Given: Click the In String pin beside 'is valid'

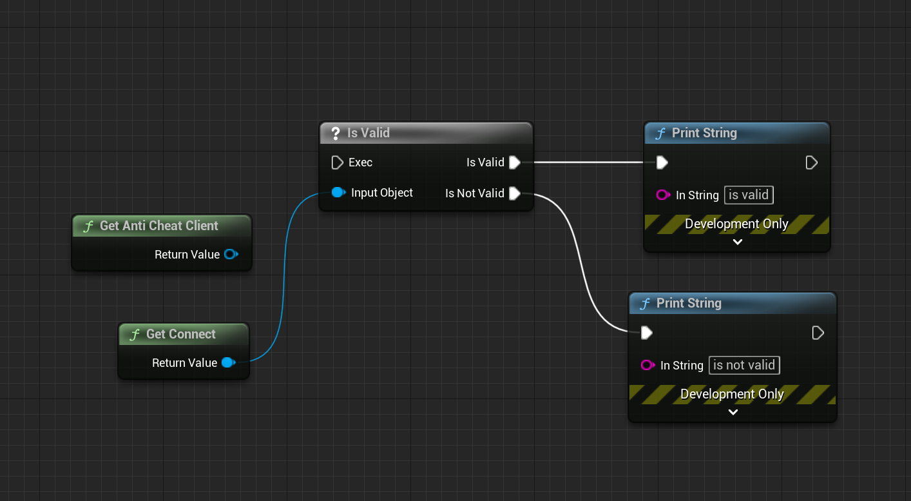Looking at the screenshot, I should [663, 195].
